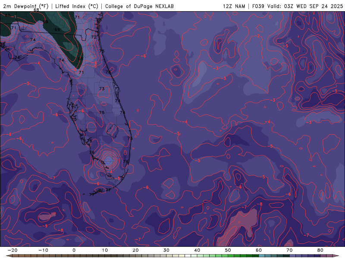Viewport: 345px width, 258px height.
Task: Click the '78' dewpoint value near Miami
Action: pos(125,162)
